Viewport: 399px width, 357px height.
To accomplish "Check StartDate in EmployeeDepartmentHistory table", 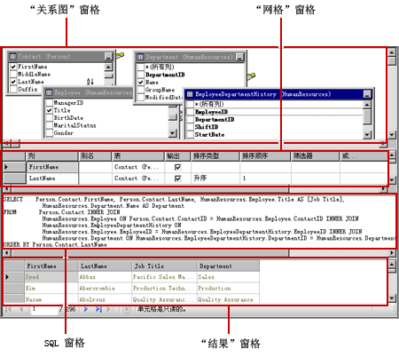I will (190, 134).
